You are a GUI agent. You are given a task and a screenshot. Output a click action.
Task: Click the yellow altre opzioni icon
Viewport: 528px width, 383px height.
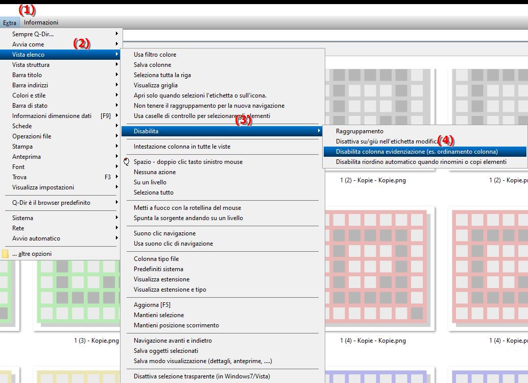click(6, 254)
